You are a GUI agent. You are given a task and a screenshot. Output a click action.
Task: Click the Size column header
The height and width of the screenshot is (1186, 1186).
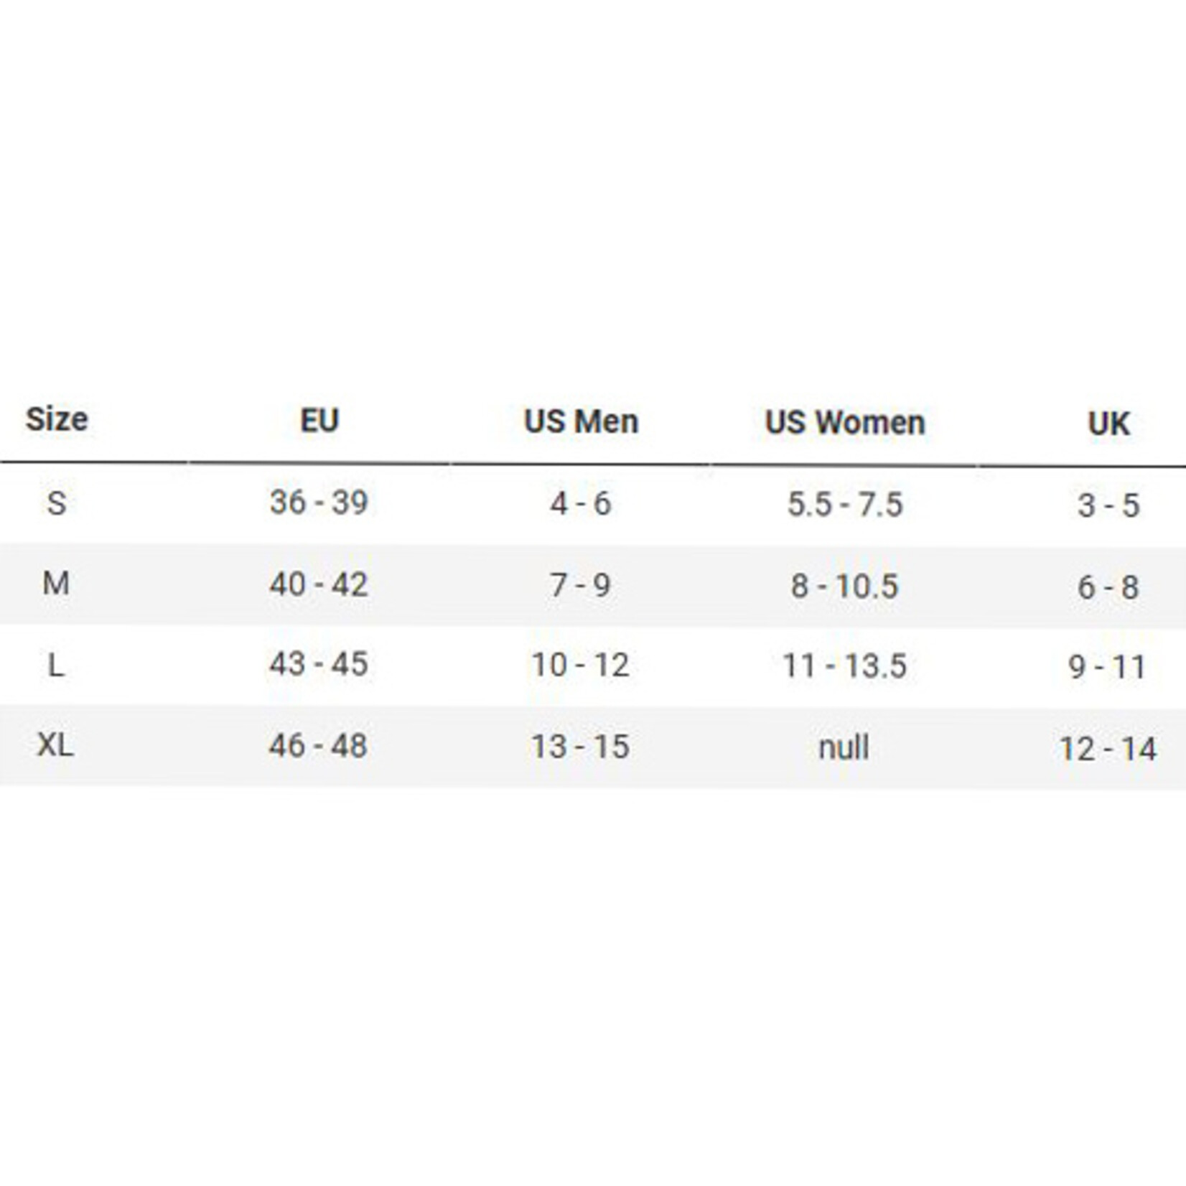57,419
